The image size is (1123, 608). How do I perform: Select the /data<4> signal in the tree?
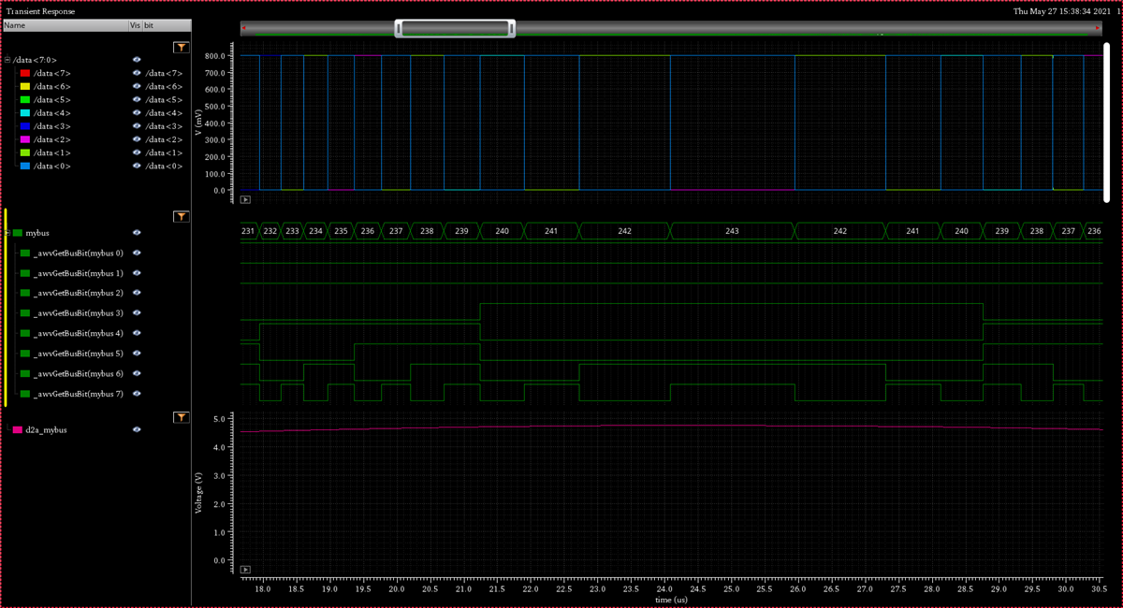click(x=51, y=113)
